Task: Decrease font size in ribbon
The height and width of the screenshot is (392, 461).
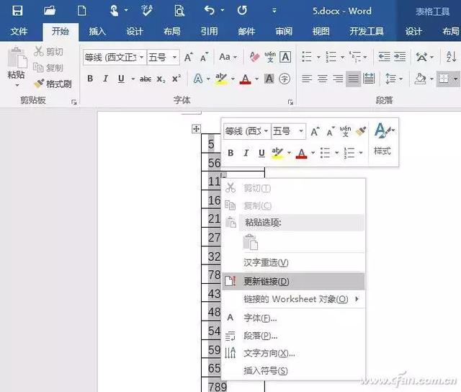Action: 204,57
